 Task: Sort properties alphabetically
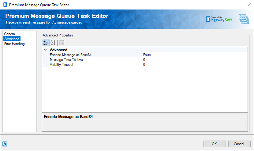53,43
